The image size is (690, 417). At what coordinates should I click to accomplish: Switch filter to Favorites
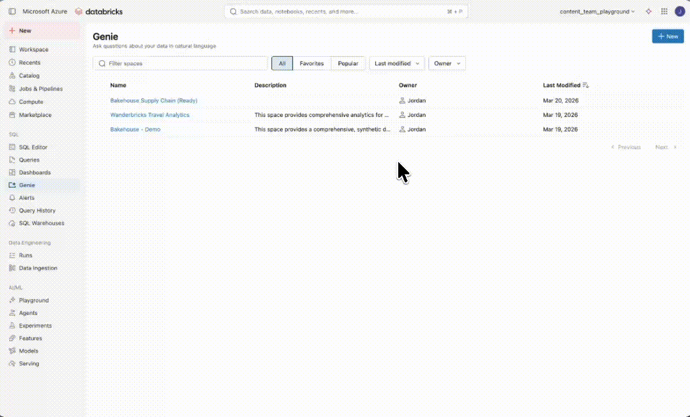click(311, 64)
